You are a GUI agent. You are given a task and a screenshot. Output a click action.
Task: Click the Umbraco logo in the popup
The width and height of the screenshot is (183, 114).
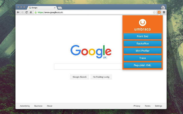click(142, 23)
